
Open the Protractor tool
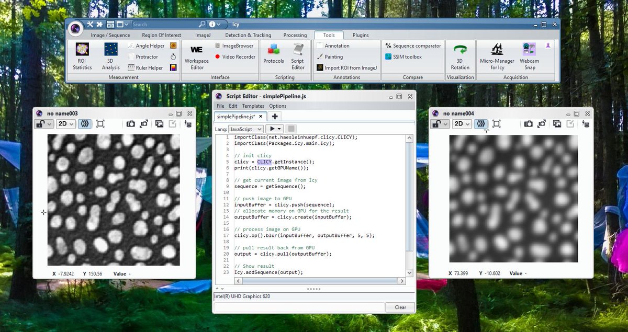coord(143,56)
